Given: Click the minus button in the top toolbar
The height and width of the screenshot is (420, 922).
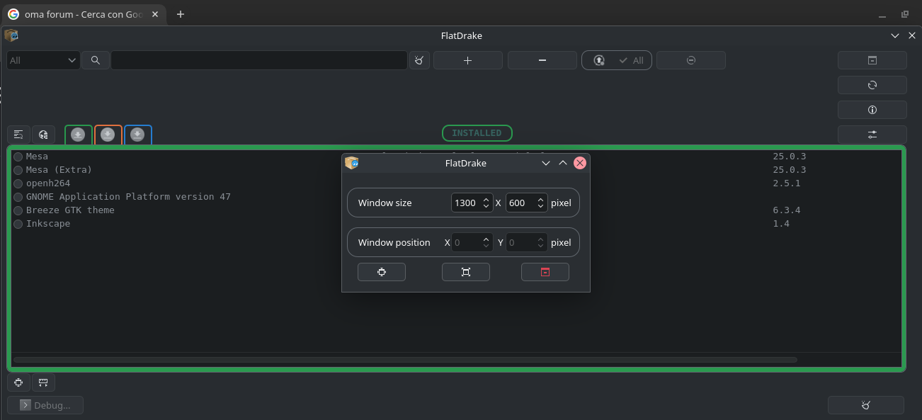Looking at the screenshot, I should click(x=542, y=60).
